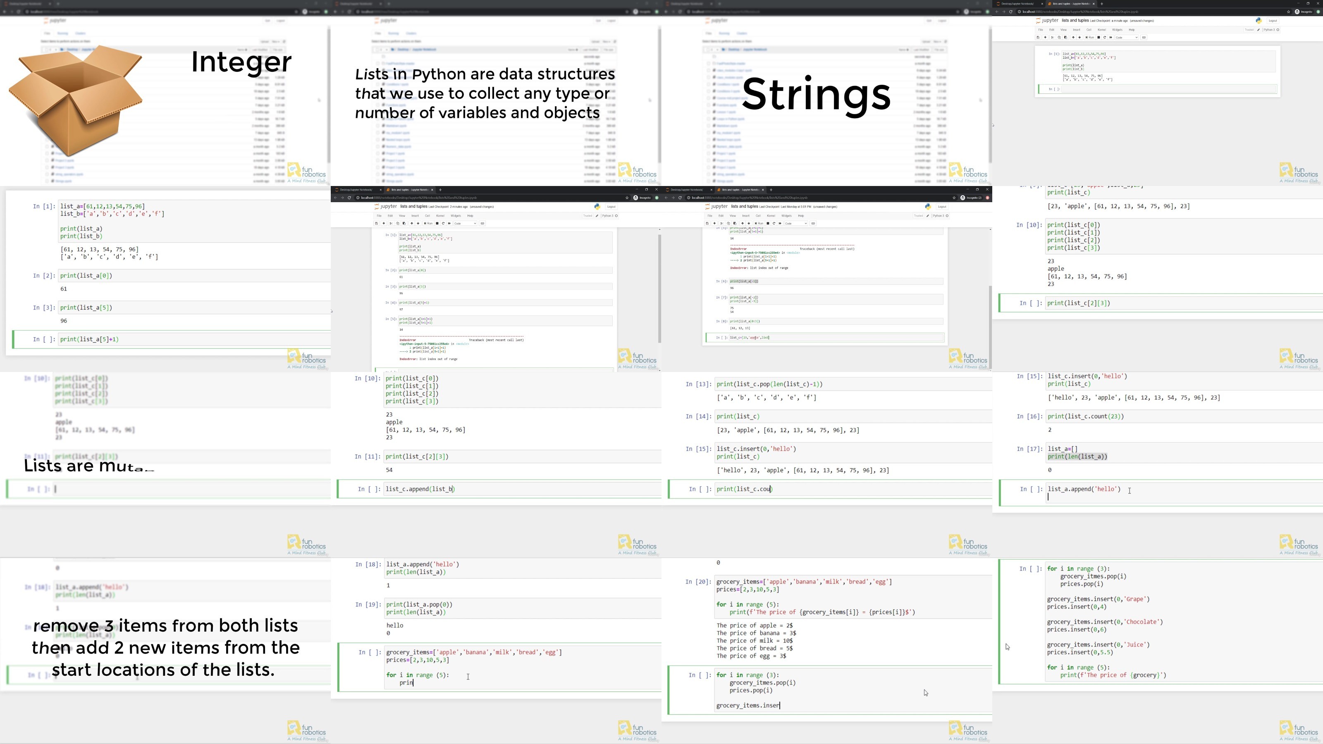The image size is (1323, 744).
Task: Click paste-cell icon in the 'Last Monday' notebook
Action: tap(735, 223)
